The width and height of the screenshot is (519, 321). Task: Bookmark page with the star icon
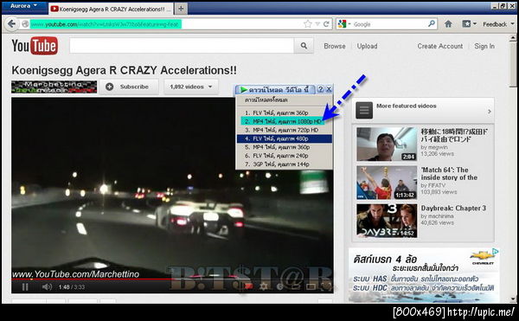pyautogui.click(x=308, y=24)
